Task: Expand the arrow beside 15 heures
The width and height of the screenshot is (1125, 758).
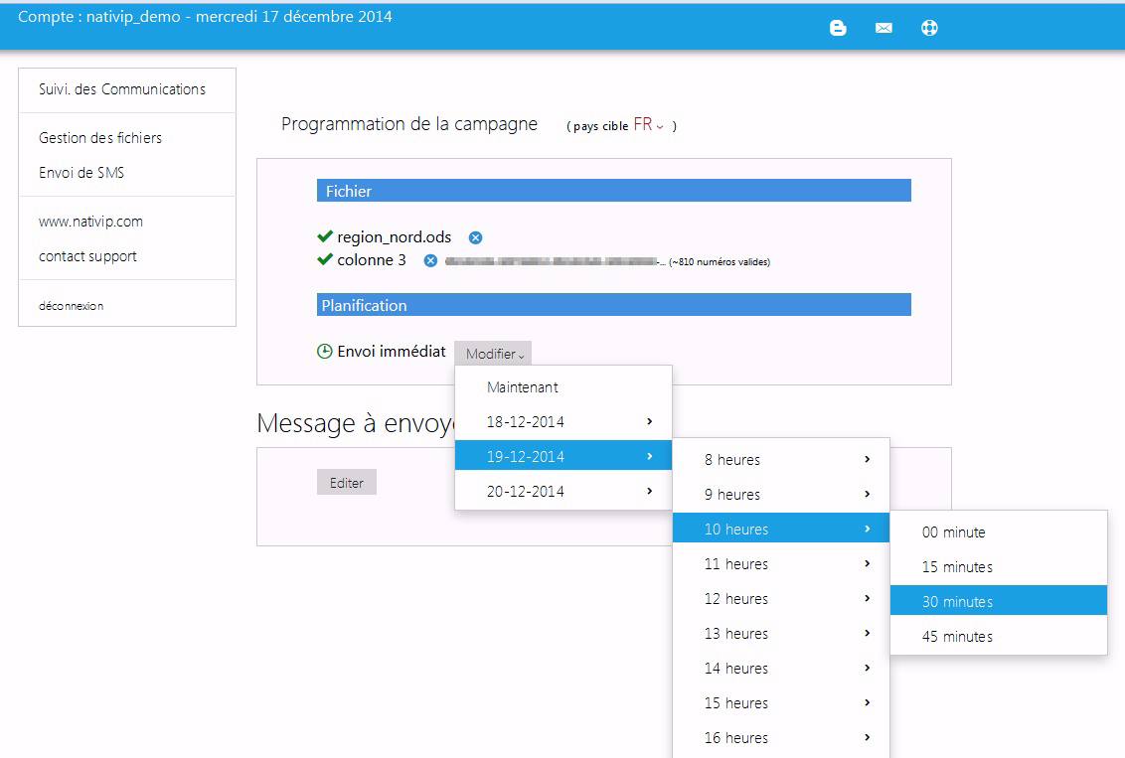Action: pyautogui.click(x=868, y=702)
